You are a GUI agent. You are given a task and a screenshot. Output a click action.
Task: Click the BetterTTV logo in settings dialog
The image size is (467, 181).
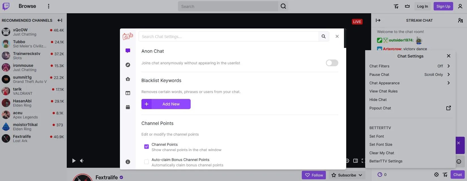[128, 36]
